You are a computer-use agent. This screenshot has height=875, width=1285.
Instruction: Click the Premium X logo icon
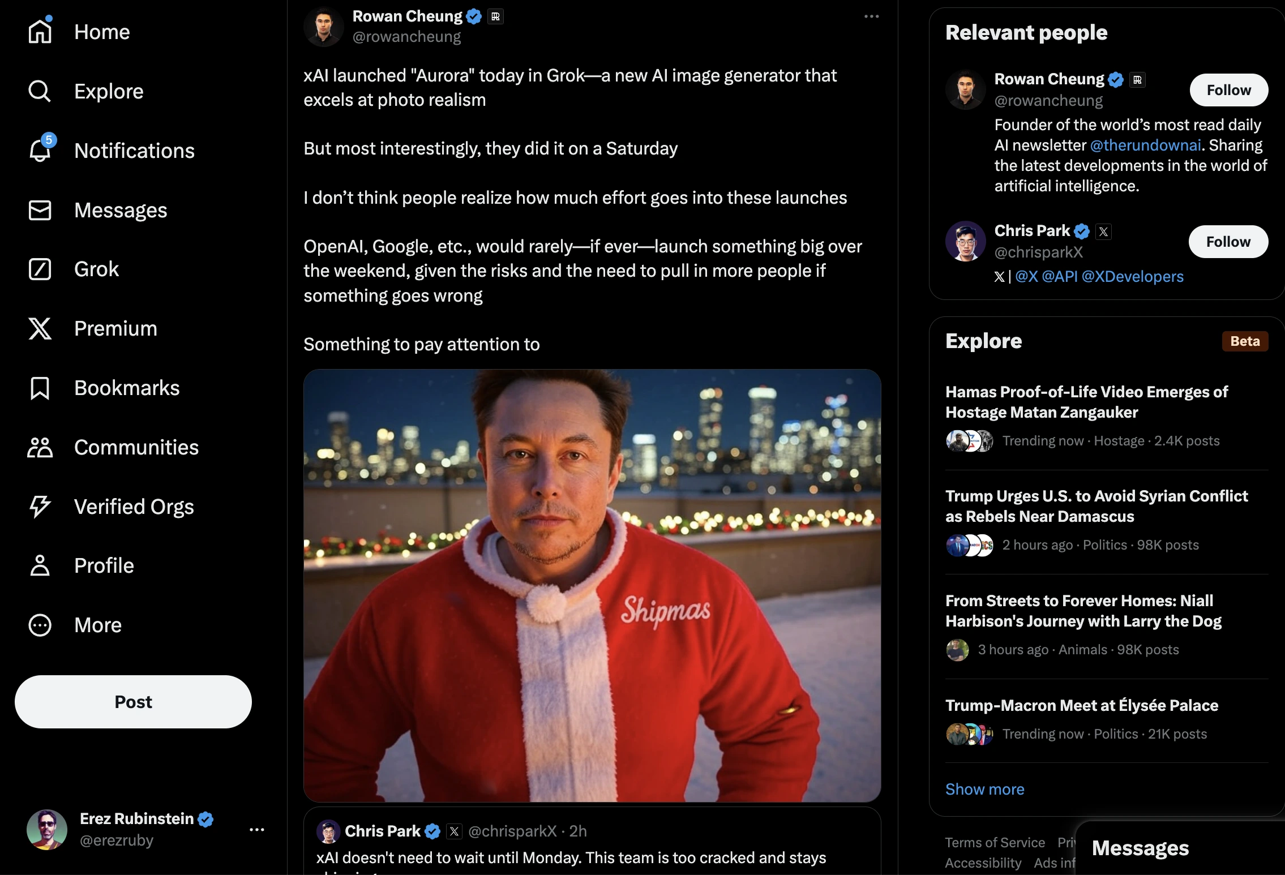click(x=40, y=328)
